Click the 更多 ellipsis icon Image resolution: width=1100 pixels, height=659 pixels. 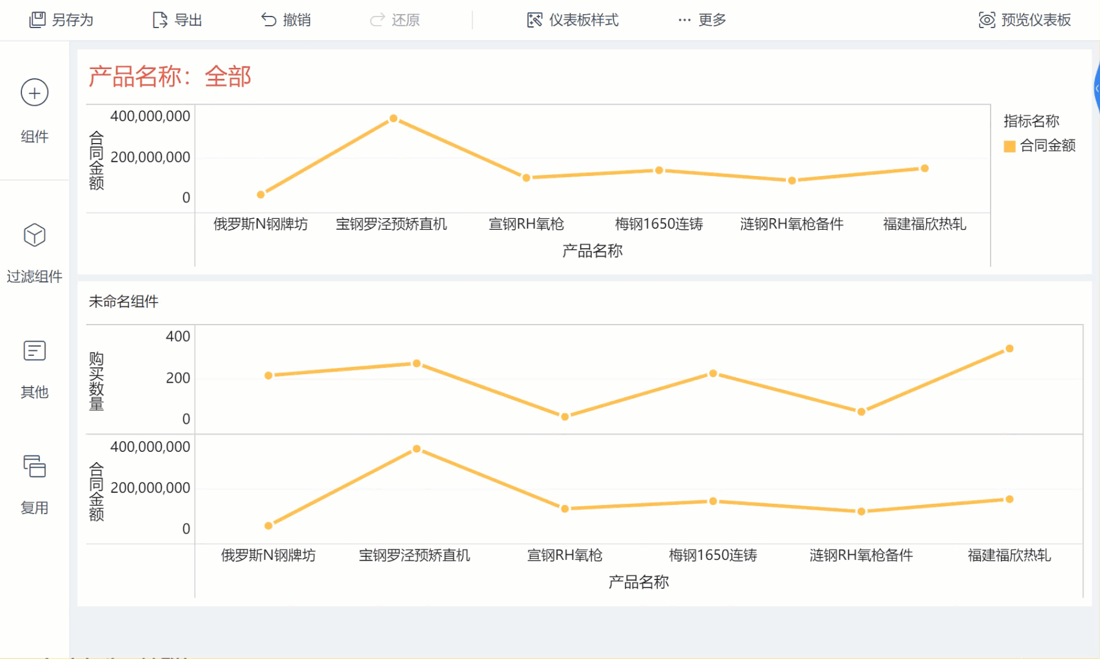(684, 20)
